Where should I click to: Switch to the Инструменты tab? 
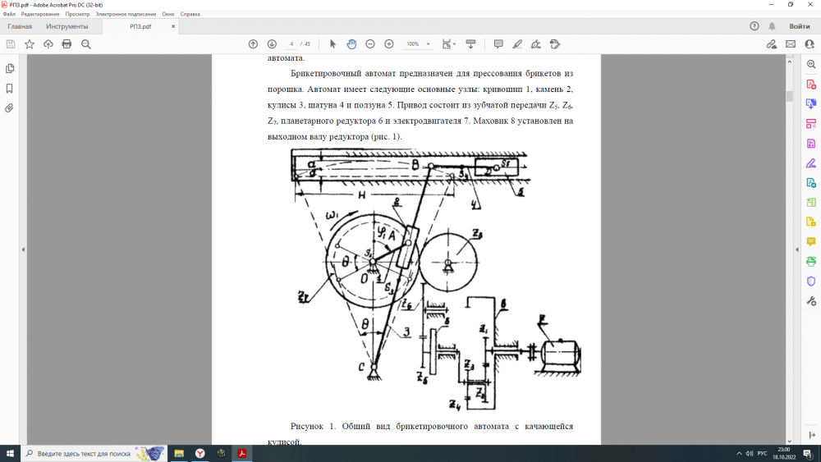[67, 26]
